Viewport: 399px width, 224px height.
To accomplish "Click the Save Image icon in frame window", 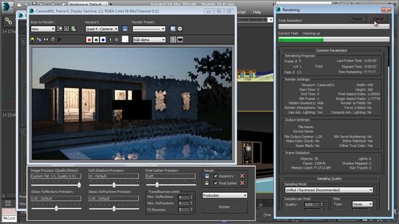I will [x=32, y=40].
